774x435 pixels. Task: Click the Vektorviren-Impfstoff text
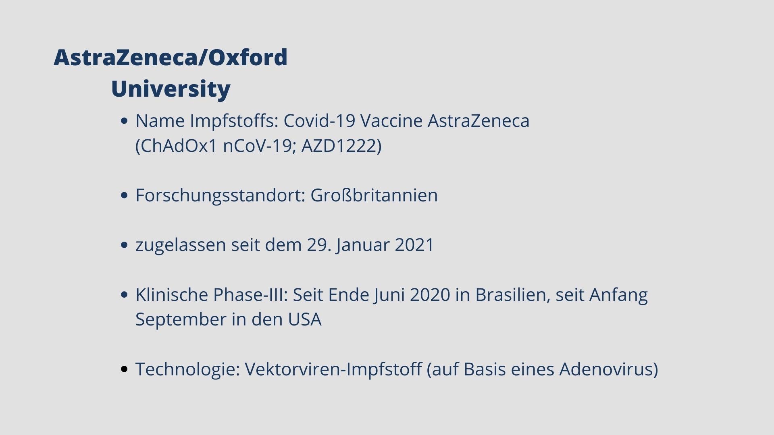coord(333,369)
